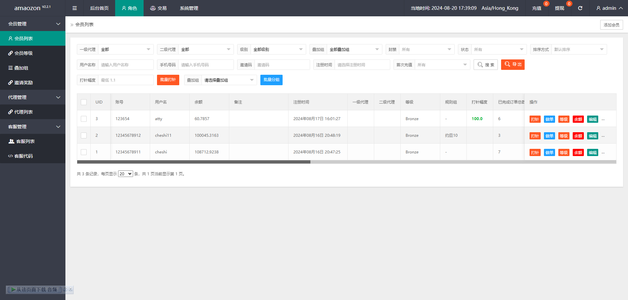Switch to the 交易 top navigation tab
Screen dimensions: 628x300
pos(158,8)
